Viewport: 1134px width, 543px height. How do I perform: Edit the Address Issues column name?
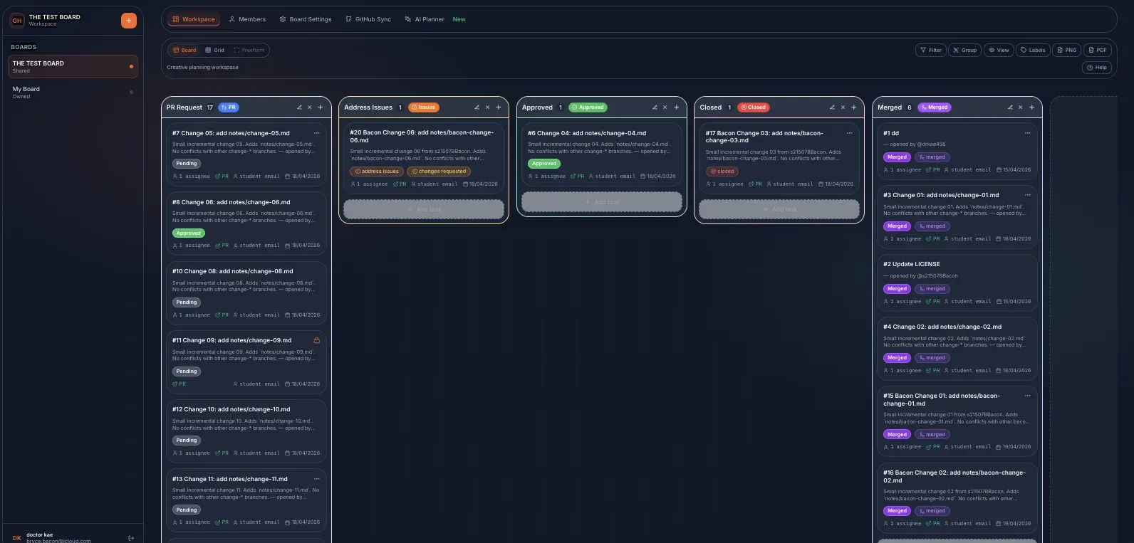(477, 107)
